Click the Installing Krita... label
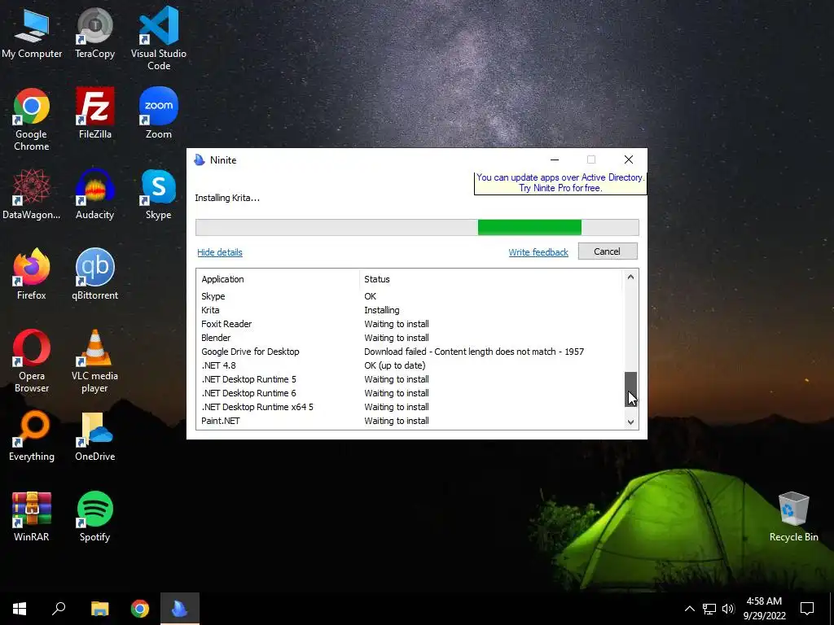This screenshot has width=834, height=625. click(227, 198)
